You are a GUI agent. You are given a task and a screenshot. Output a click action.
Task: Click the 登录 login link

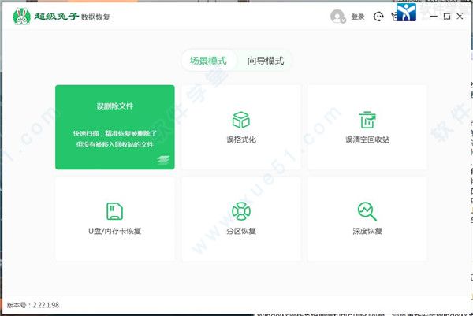click(358, 17)
